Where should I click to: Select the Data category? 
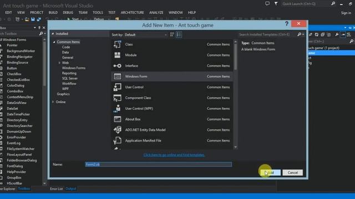point(65,53)
